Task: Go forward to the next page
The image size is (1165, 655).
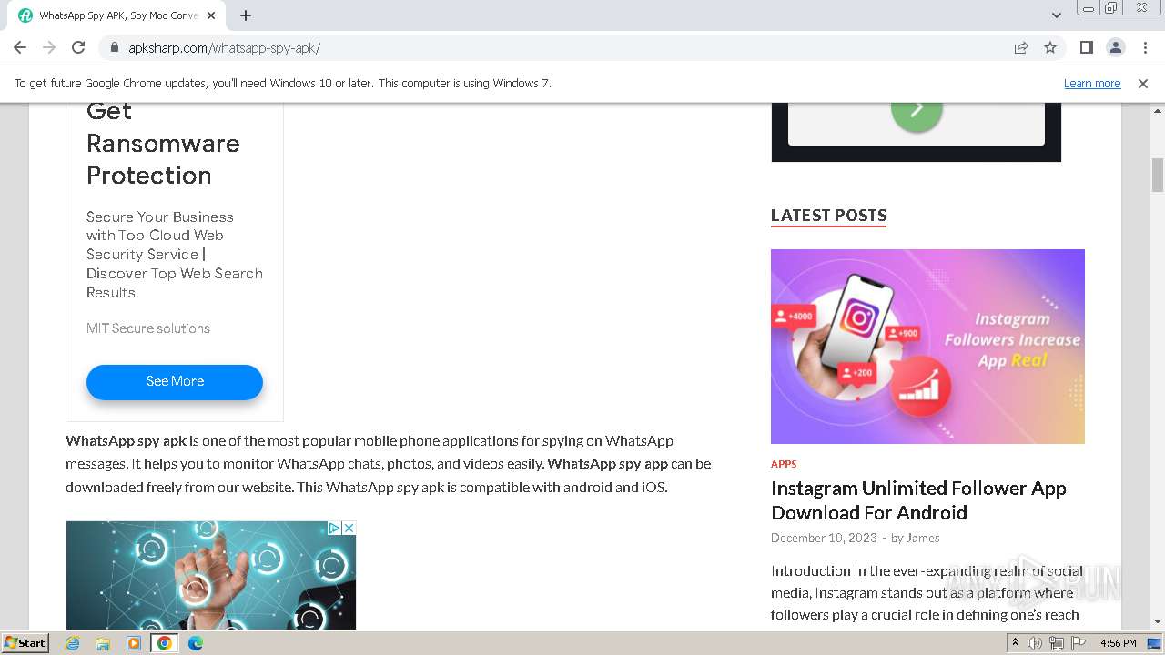Action: click(49, 47)
